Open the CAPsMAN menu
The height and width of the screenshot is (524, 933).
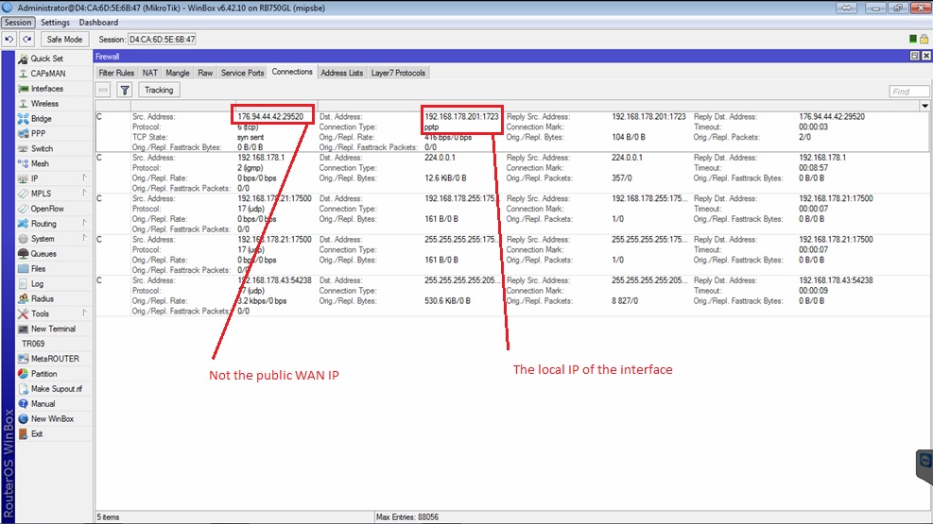pos(48,74)
